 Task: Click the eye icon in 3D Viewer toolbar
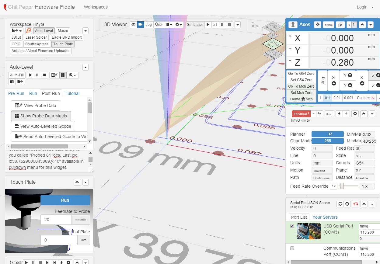(133, 25)
